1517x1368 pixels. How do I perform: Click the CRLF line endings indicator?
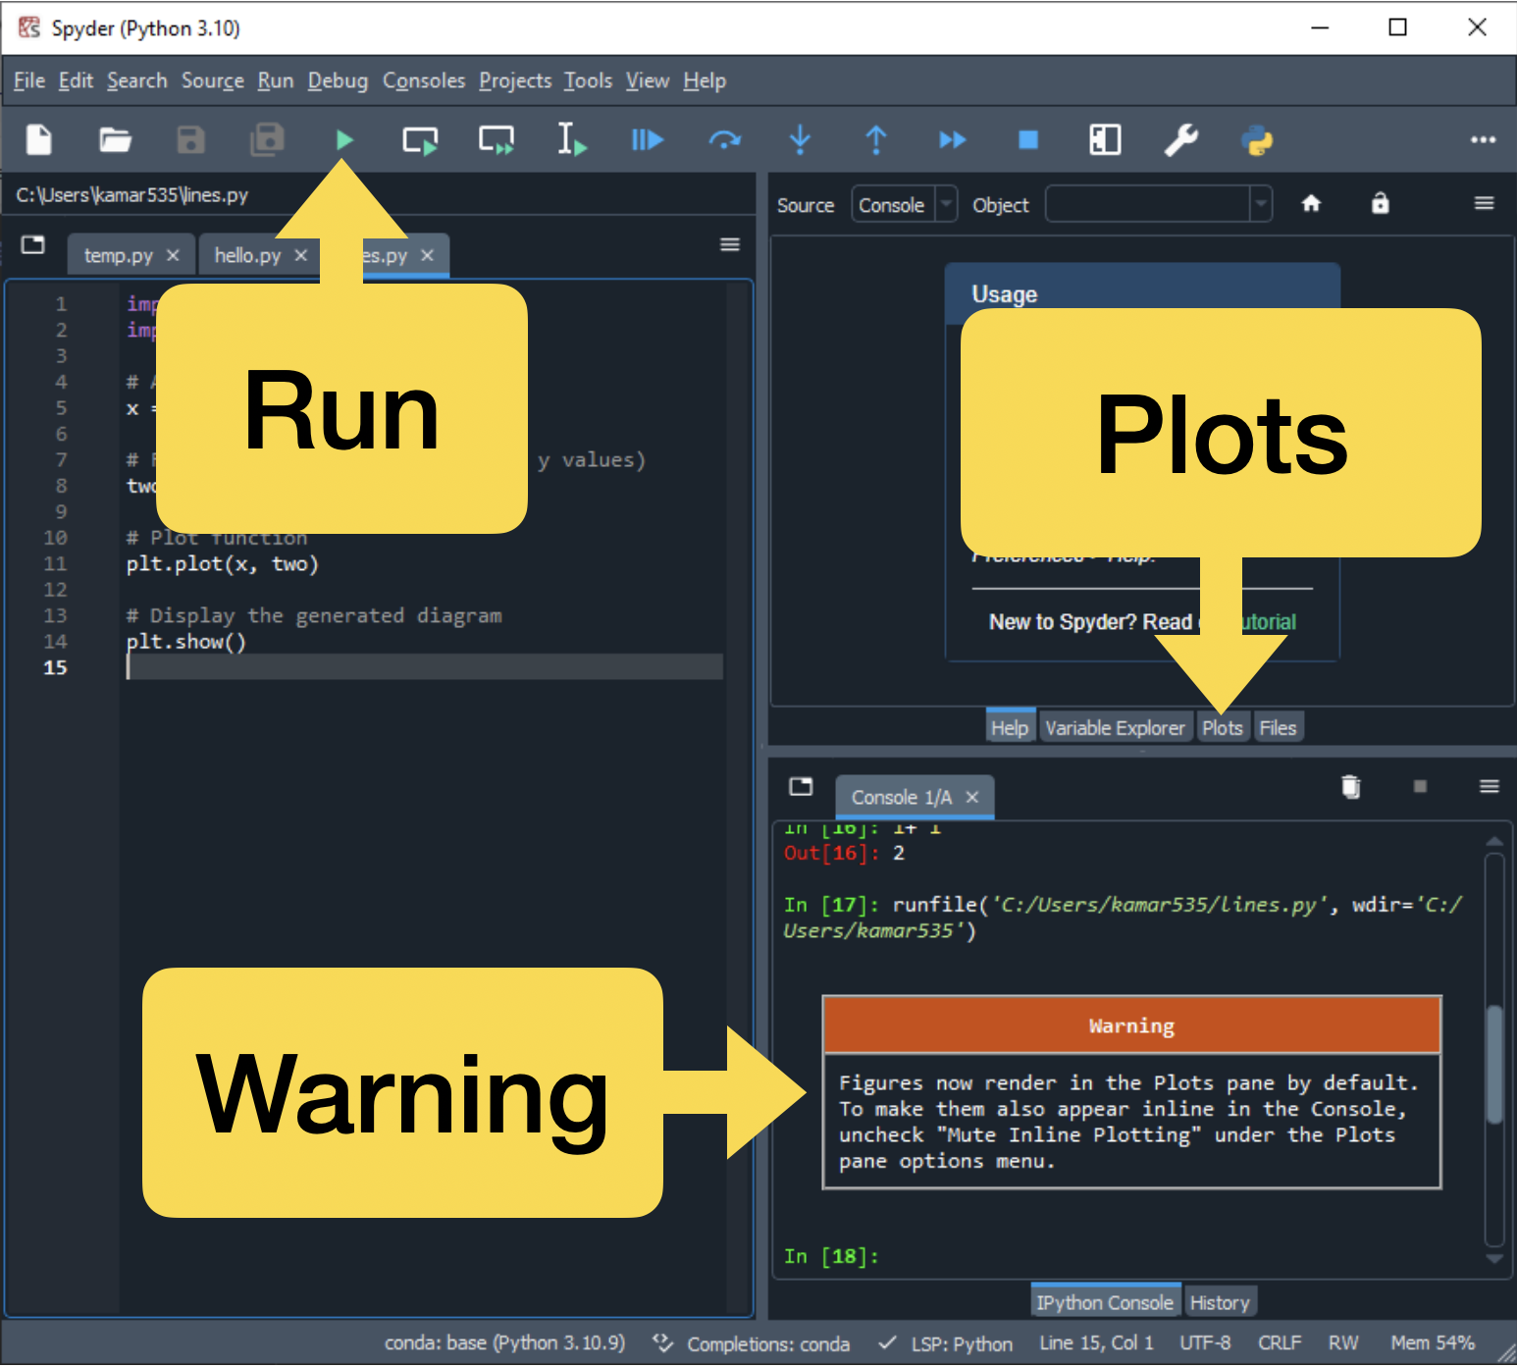[x=1280, y=1343]
